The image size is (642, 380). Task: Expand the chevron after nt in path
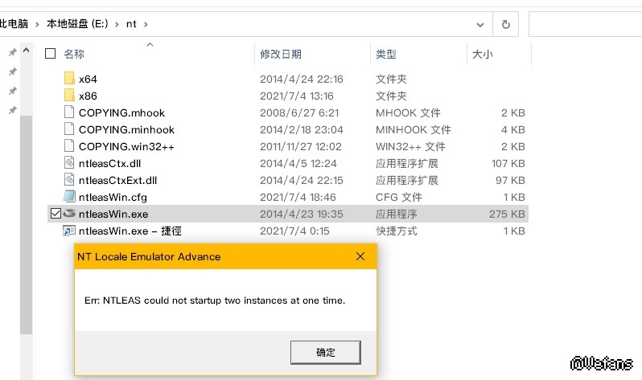tap(146, 25)
